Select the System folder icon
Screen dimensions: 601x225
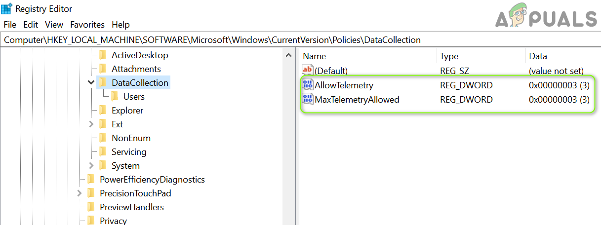tap(103, 165)
